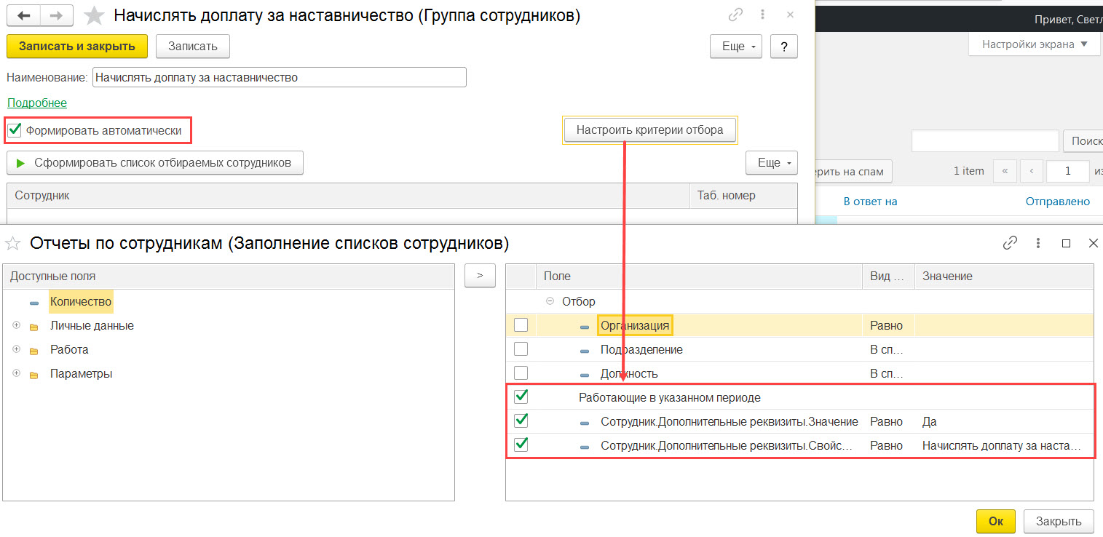1103x537 pixels.
Task: Click Настроить критерии отбора button
Action: pos(649,130)
